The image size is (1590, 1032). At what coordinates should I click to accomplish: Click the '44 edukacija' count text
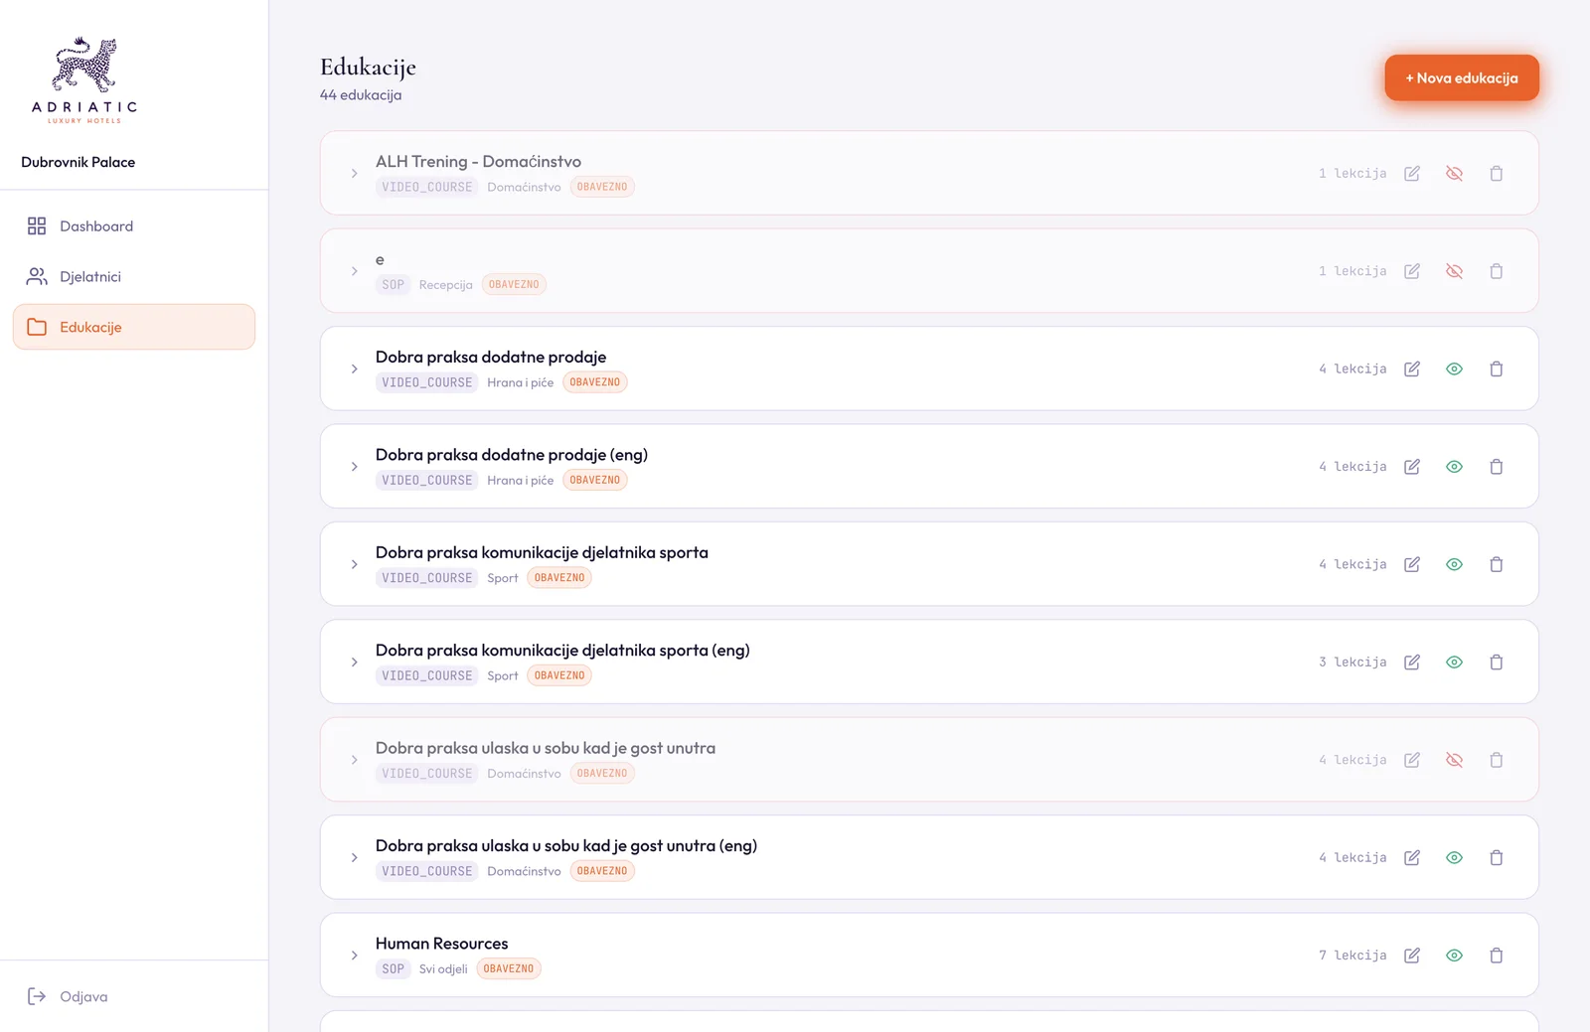click(x=361, y=95)
